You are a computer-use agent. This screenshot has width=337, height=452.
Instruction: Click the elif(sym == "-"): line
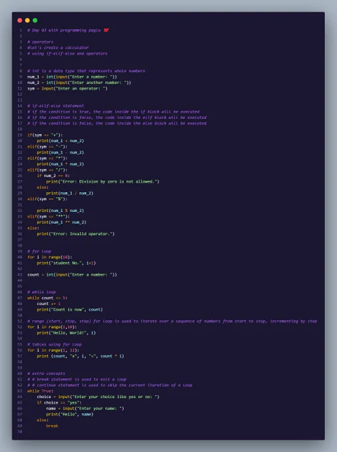pos(47,146)
